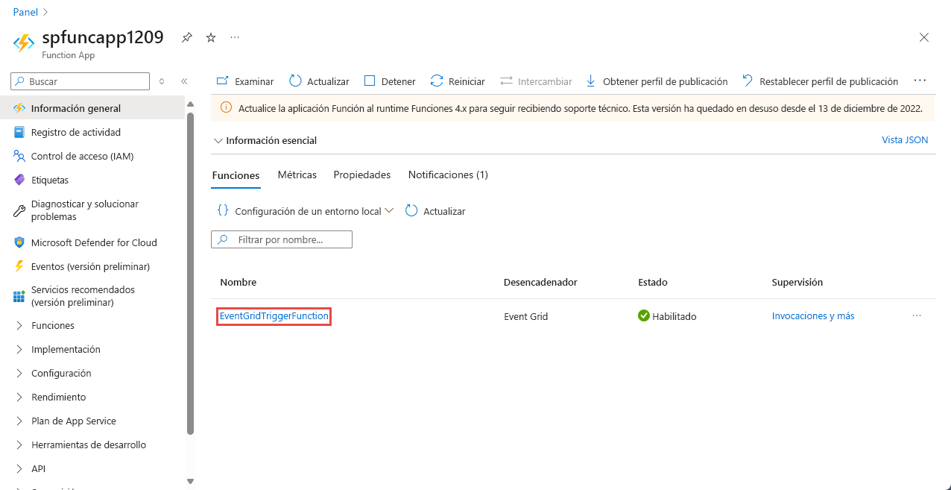Image resolution: width=951 pixels, height=490 pixels.
Task: Click Actualizar below the tabs
Action: click(x=435, y=211)
